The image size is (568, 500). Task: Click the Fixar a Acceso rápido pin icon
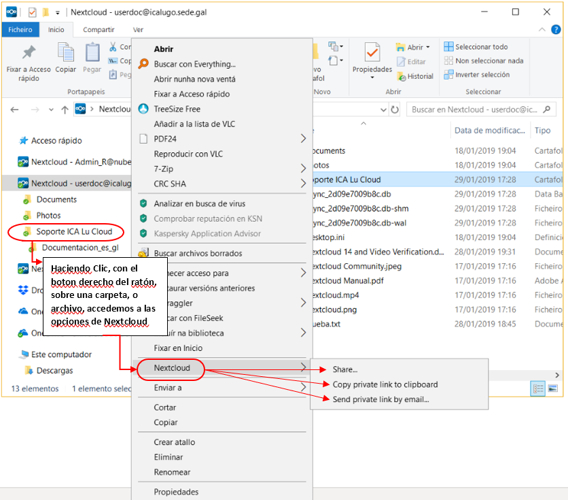point(29,53)
